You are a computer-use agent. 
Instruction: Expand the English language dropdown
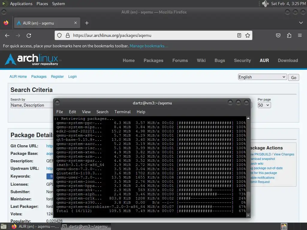click(x=262, y=77)
